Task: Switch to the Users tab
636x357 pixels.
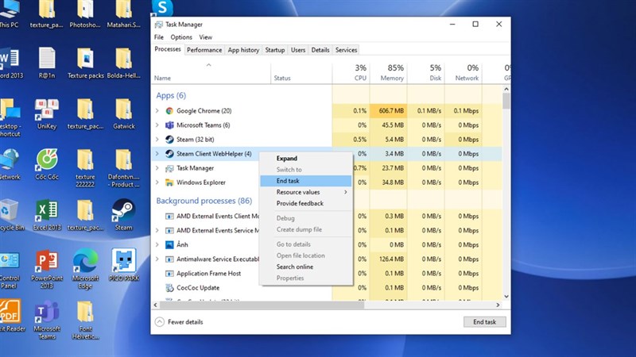Action: point(297,50)
